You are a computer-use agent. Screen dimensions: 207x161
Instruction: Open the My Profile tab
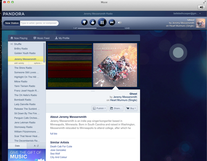(62, 38)
